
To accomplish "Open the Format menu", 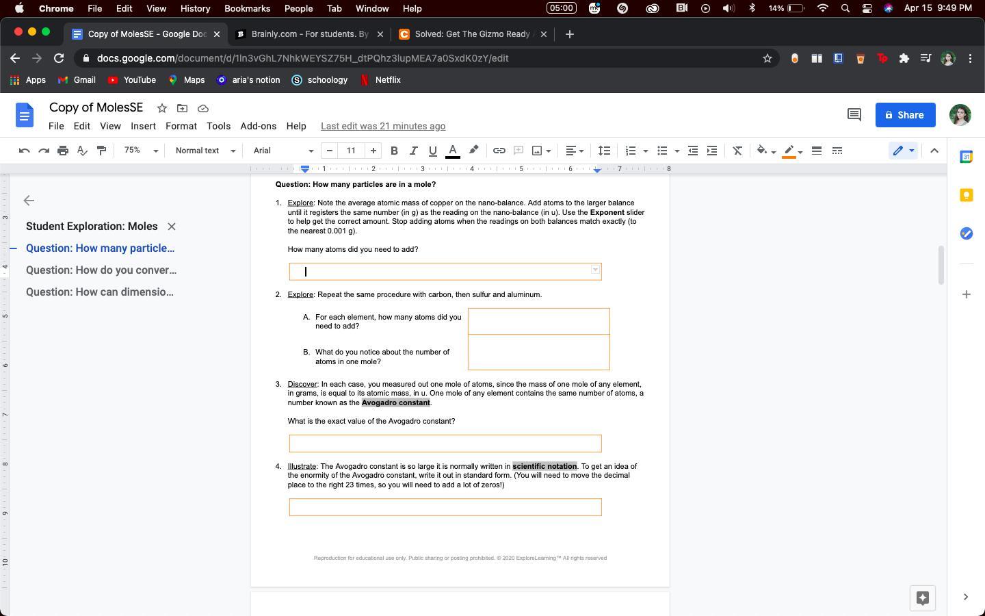I will [181, 126].
